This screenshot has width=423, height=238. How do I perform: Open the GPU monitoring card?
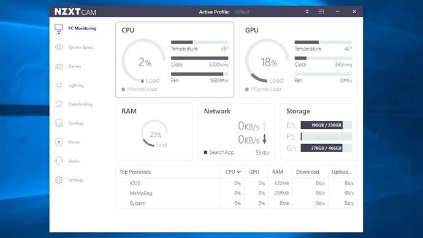coord(299,60)
